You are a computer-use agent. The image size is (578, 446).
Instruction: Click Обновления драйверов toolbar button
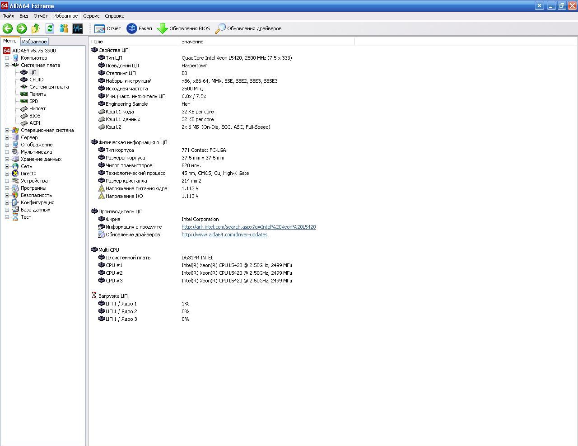pyautogui.click(x=248, y=28)
